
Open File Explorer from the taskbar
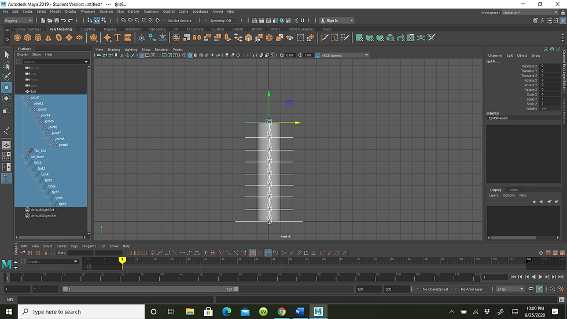coord(190,311)
